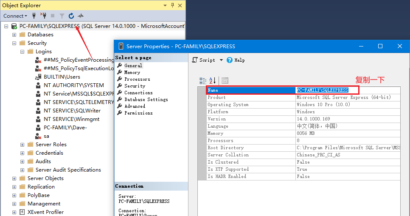This screenshot has width=410, height=216.
Task: Open the Connect dropdown in Object Explorer
Action: click(x=15, y=16)
